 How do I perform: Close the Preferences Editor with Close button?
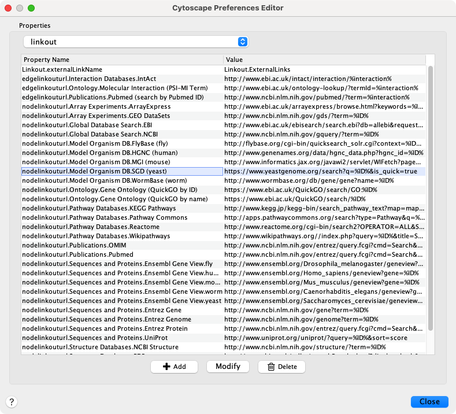click(429, 401)
